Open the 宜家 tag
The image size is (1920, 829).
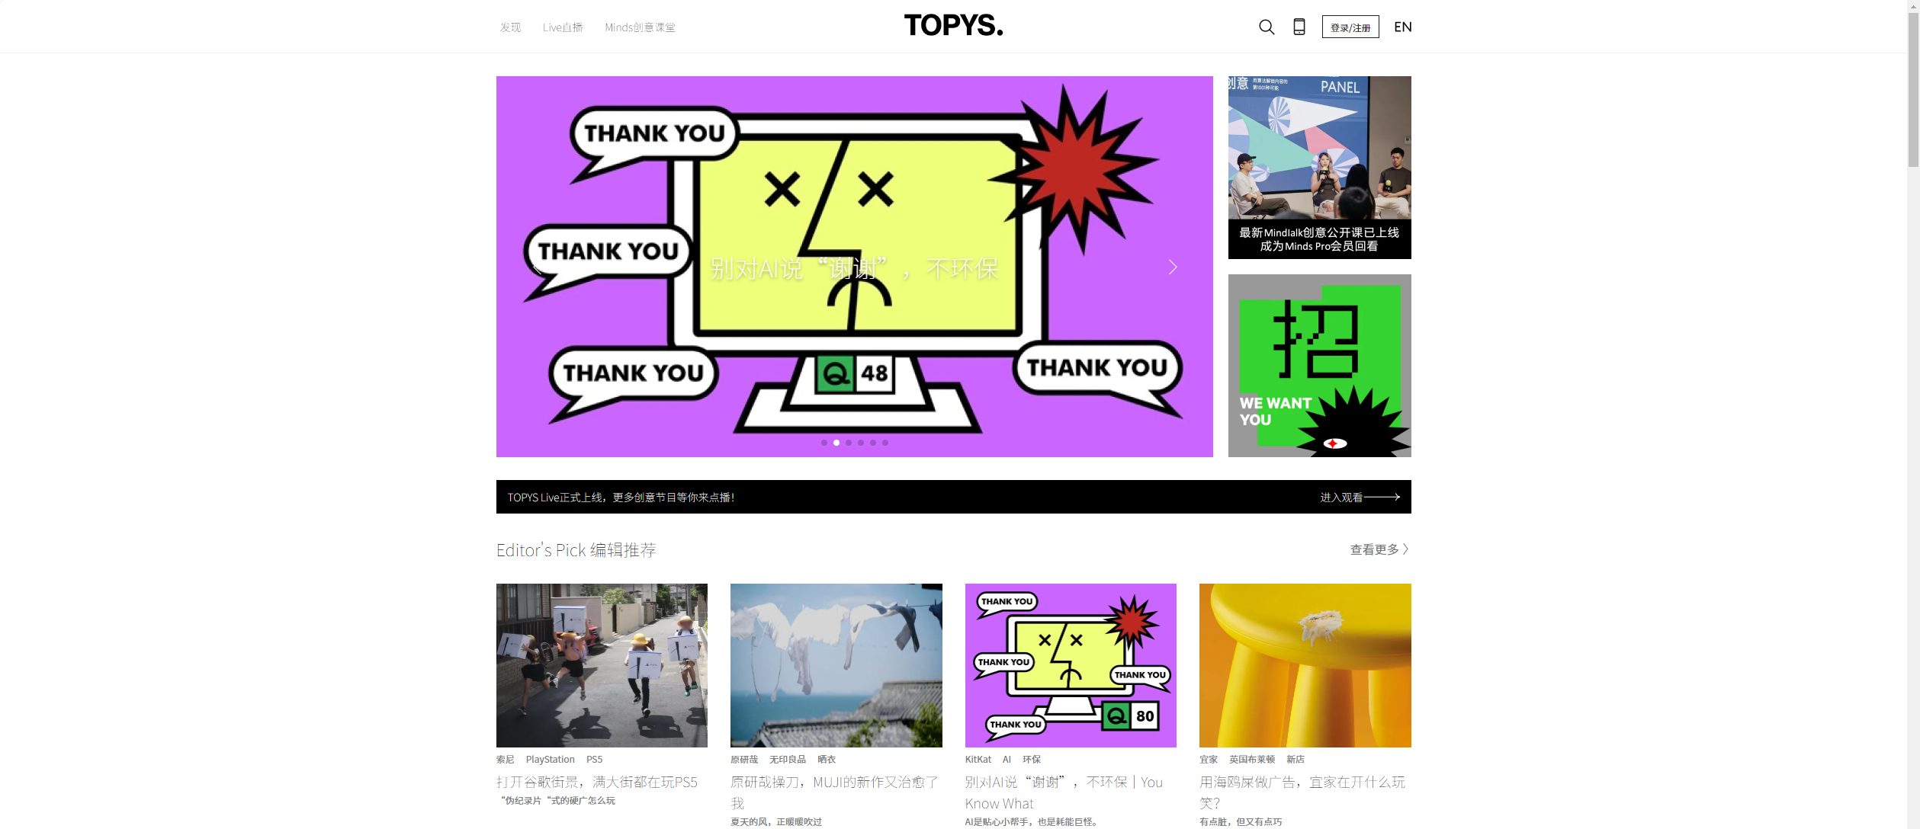[x=1207, y=759]
